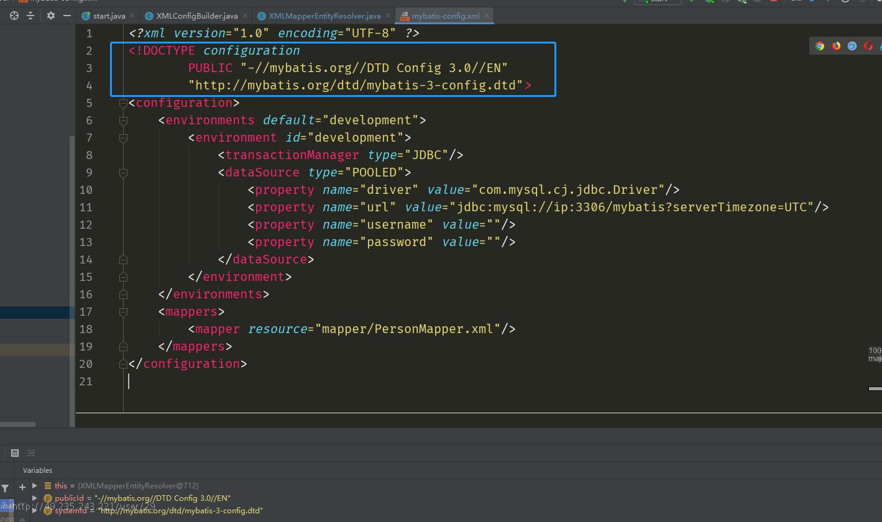
Task: Click the evaluate expression calculator icon
Action: [15, 453]
